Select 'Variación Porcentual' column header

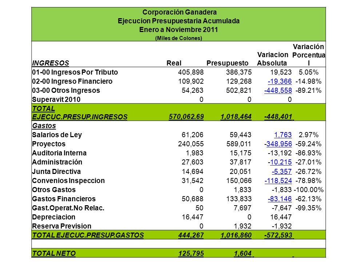309,55
